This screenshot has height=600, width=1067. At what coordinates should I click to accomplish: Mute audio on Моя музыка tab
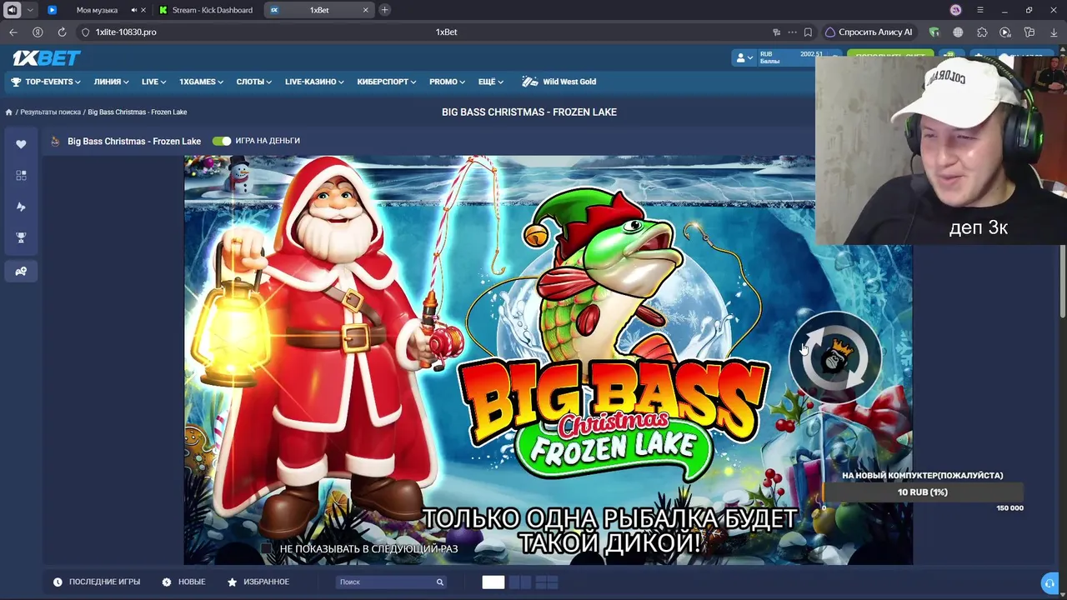point(133,10)
